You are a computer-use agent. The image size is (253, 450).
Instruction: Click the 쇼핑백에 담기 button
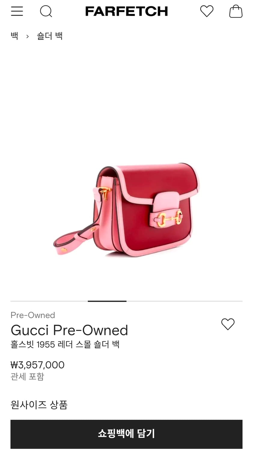pos(126,434)
